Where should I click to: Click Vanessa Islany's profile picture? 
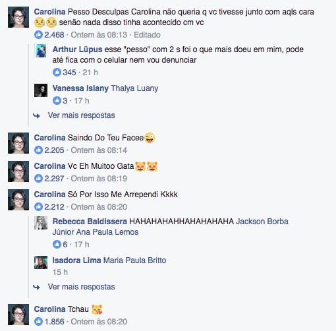point(41,90)
